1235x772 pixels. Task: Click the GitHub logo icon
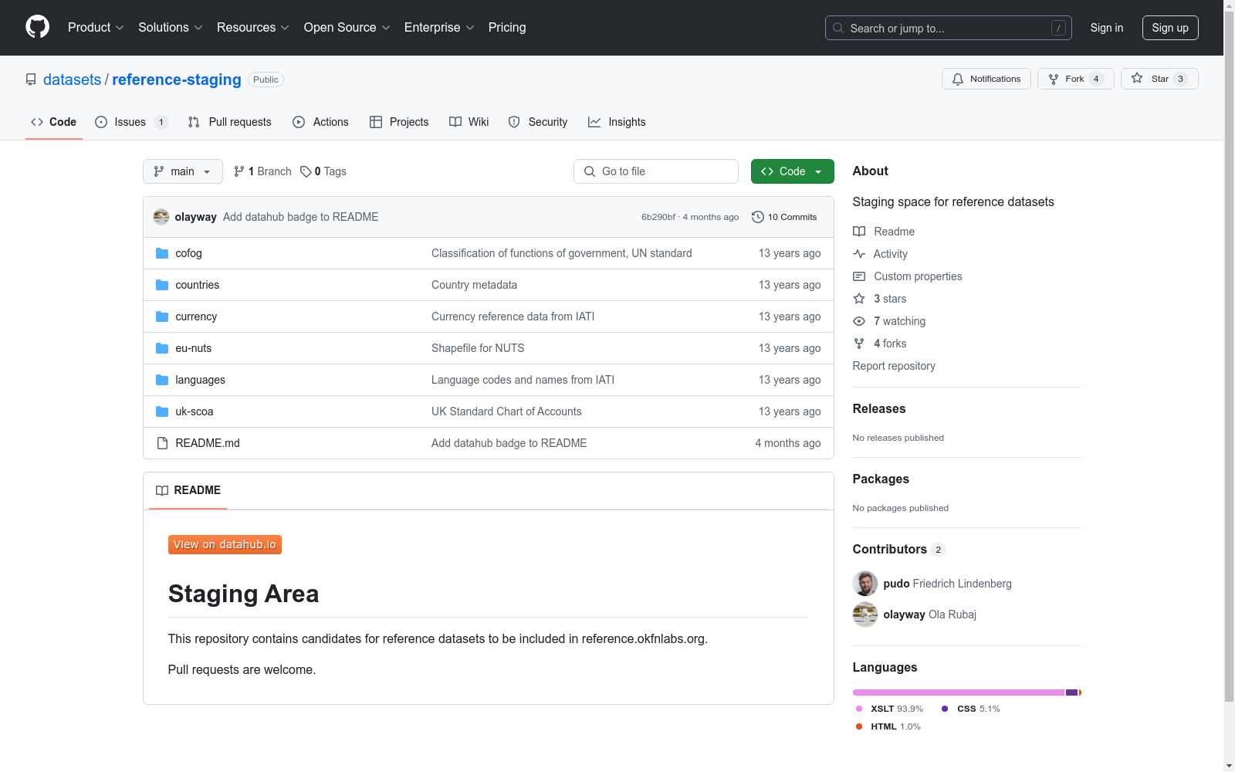click(x=37, y=27)
